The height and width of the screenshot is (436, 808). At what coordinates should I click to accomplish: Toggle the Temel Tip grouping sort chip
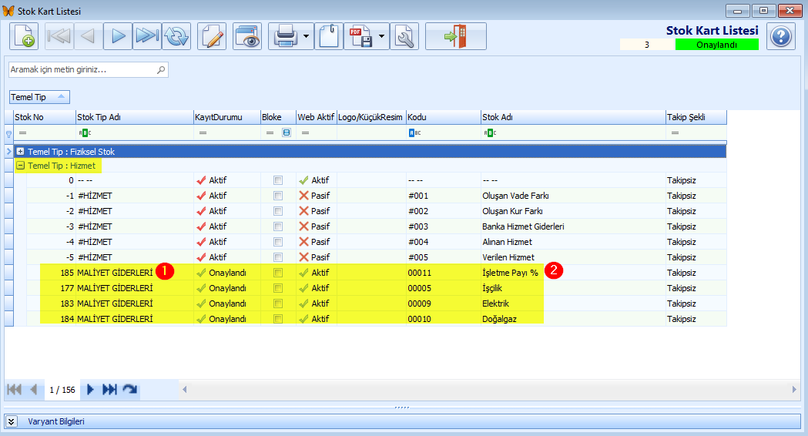pos(40,97)
